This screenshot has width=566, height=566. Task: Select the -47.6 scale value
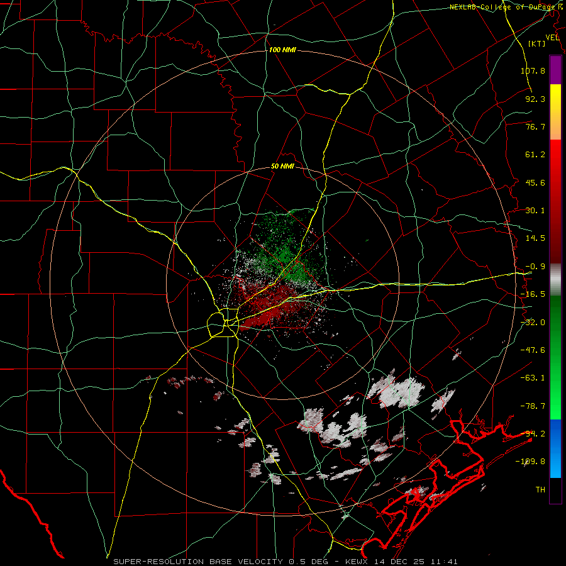533,350
